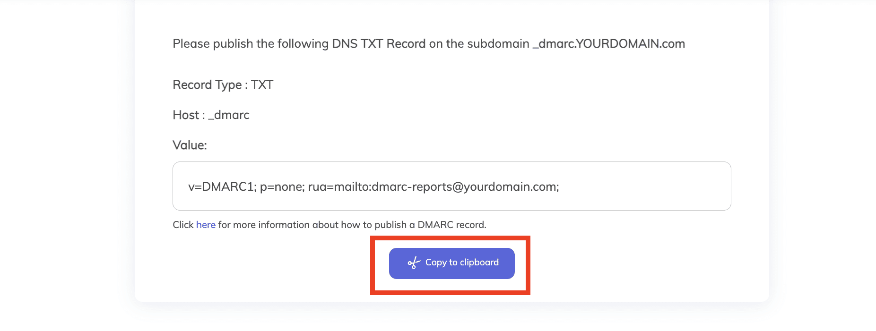Viewport: 876px width, 331px height.
Task: Click the 'DNS TXT Record' words in the instruction
Action: (379, 44)
